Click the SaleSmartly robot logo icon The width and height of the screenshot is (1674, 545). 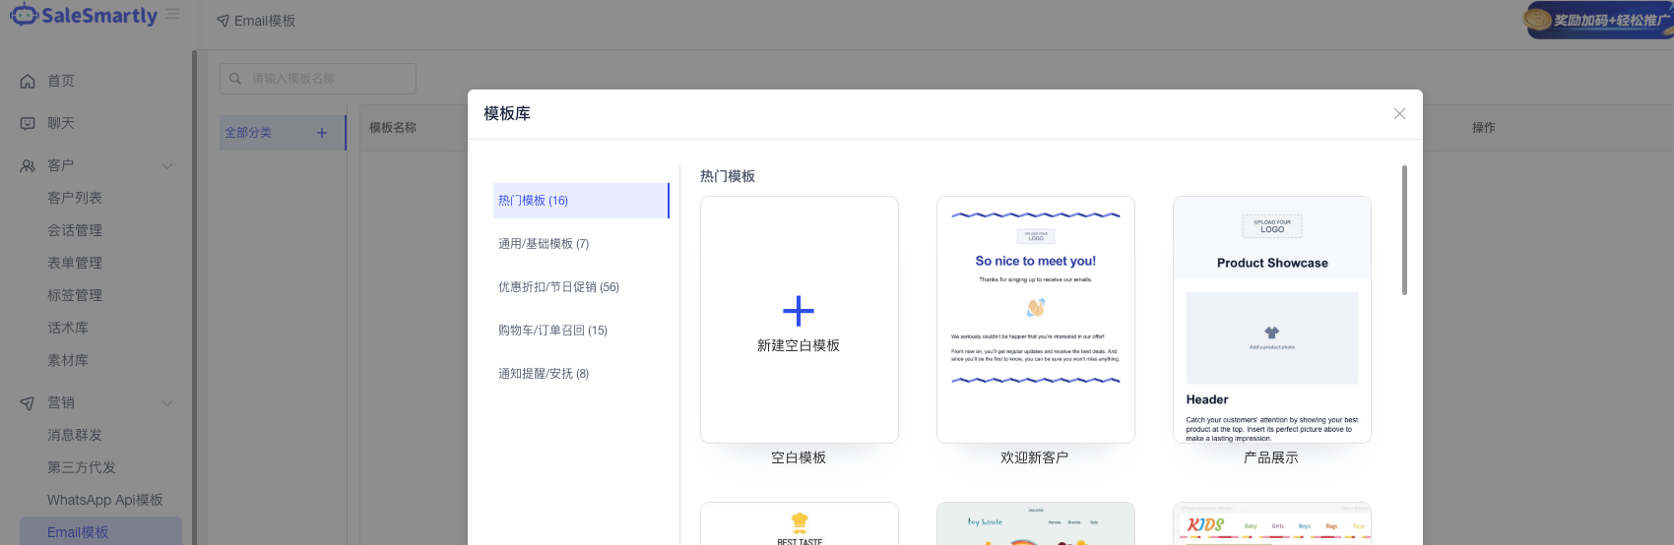click(24, 16)
